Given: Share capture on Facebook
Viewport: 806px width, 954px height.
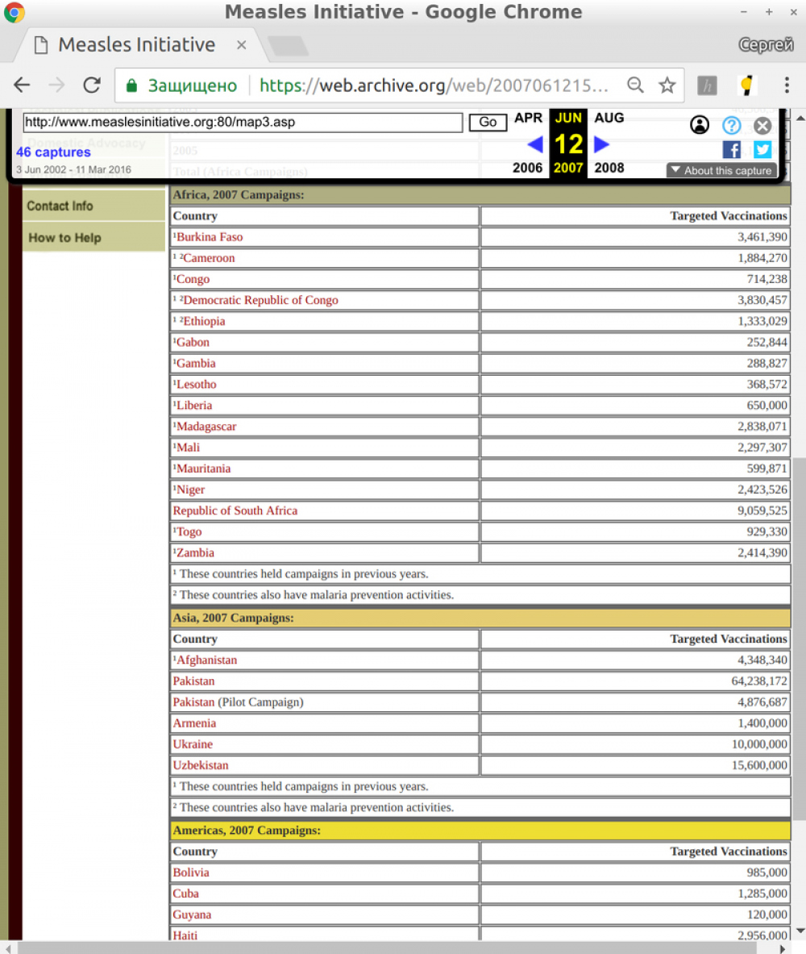Looking at the screenshot, I should pyautogui.click(x=731, y=149).
